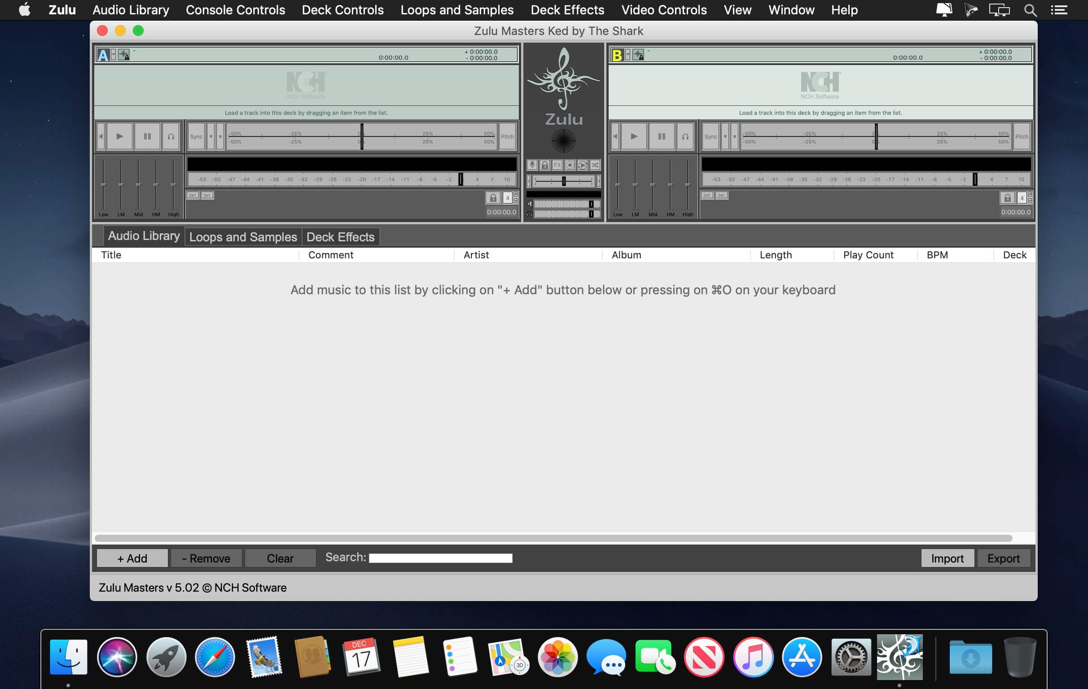The width and height of the screenshot is (1088, 689).
Task: Increase loop beats stepper on Deck A
Action: click(x=516, y=195)
